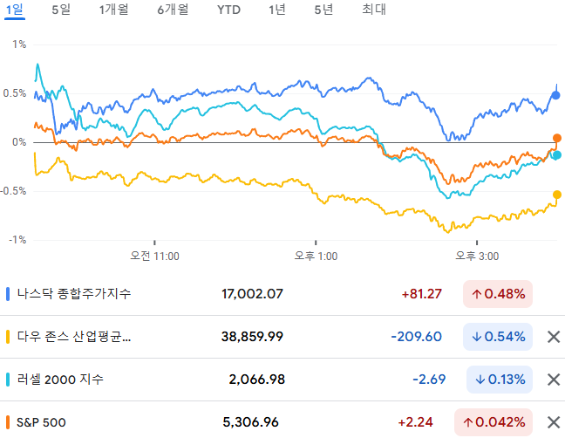Switch to the 1개월 range tab

point(114,10)
